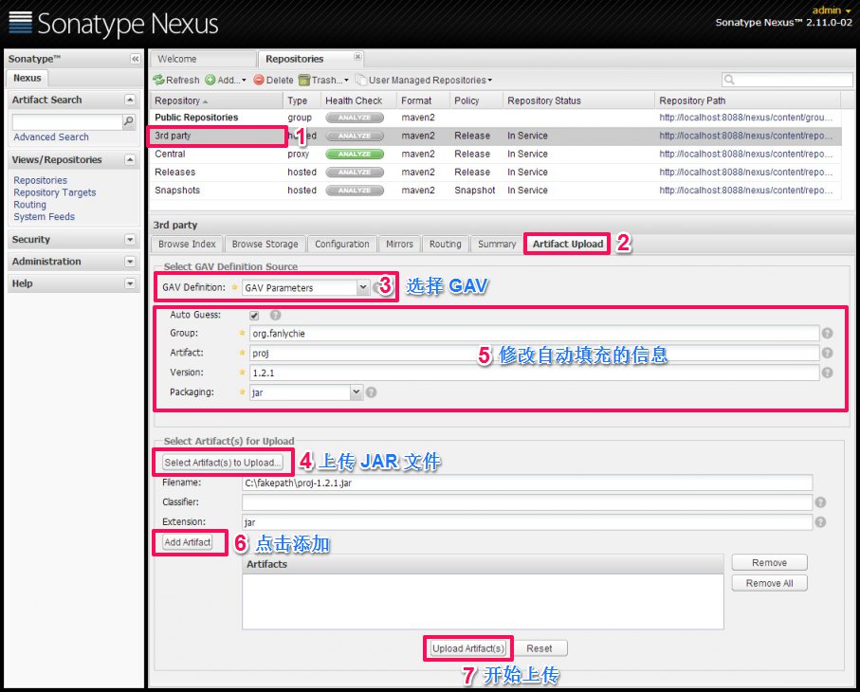The width and height of the screenshot is (860, 692).
Task: Click the Delete repository toolbar button
Action: 274,80
